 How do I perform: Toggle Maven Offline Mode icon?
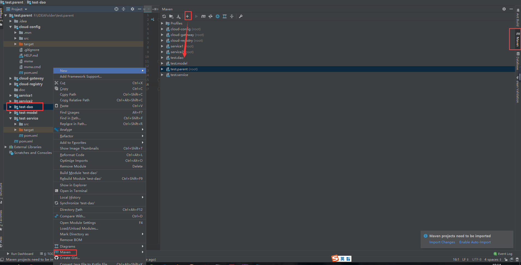(x=210, y=16)
